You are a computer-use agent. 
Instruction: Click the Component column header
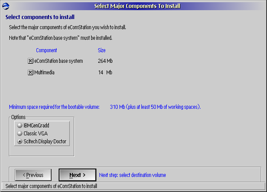pos(47,50)
